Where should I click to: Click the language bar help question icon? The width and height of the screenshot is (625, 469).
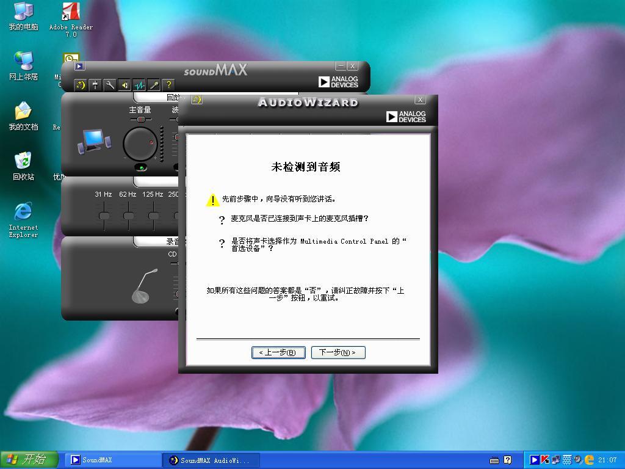[x=507, y=460]
